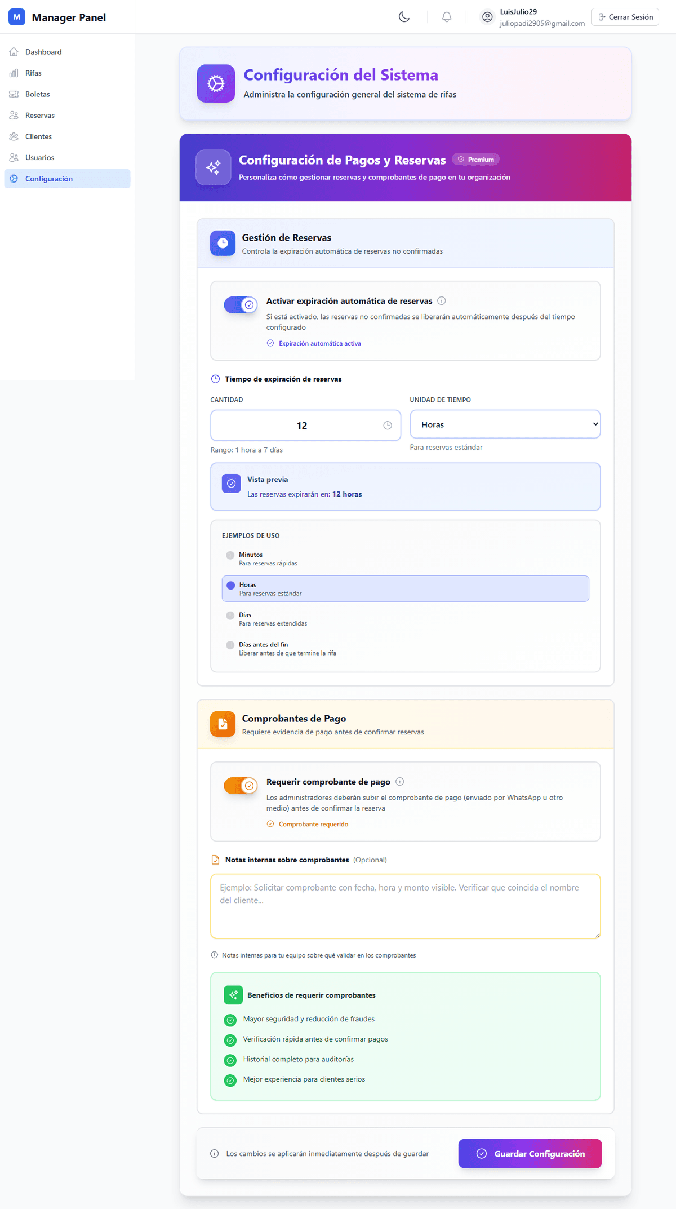Viewport: 676px width, 1209px height.
Task: Click the Manager Panel M logo
Action: coord(17,17)
